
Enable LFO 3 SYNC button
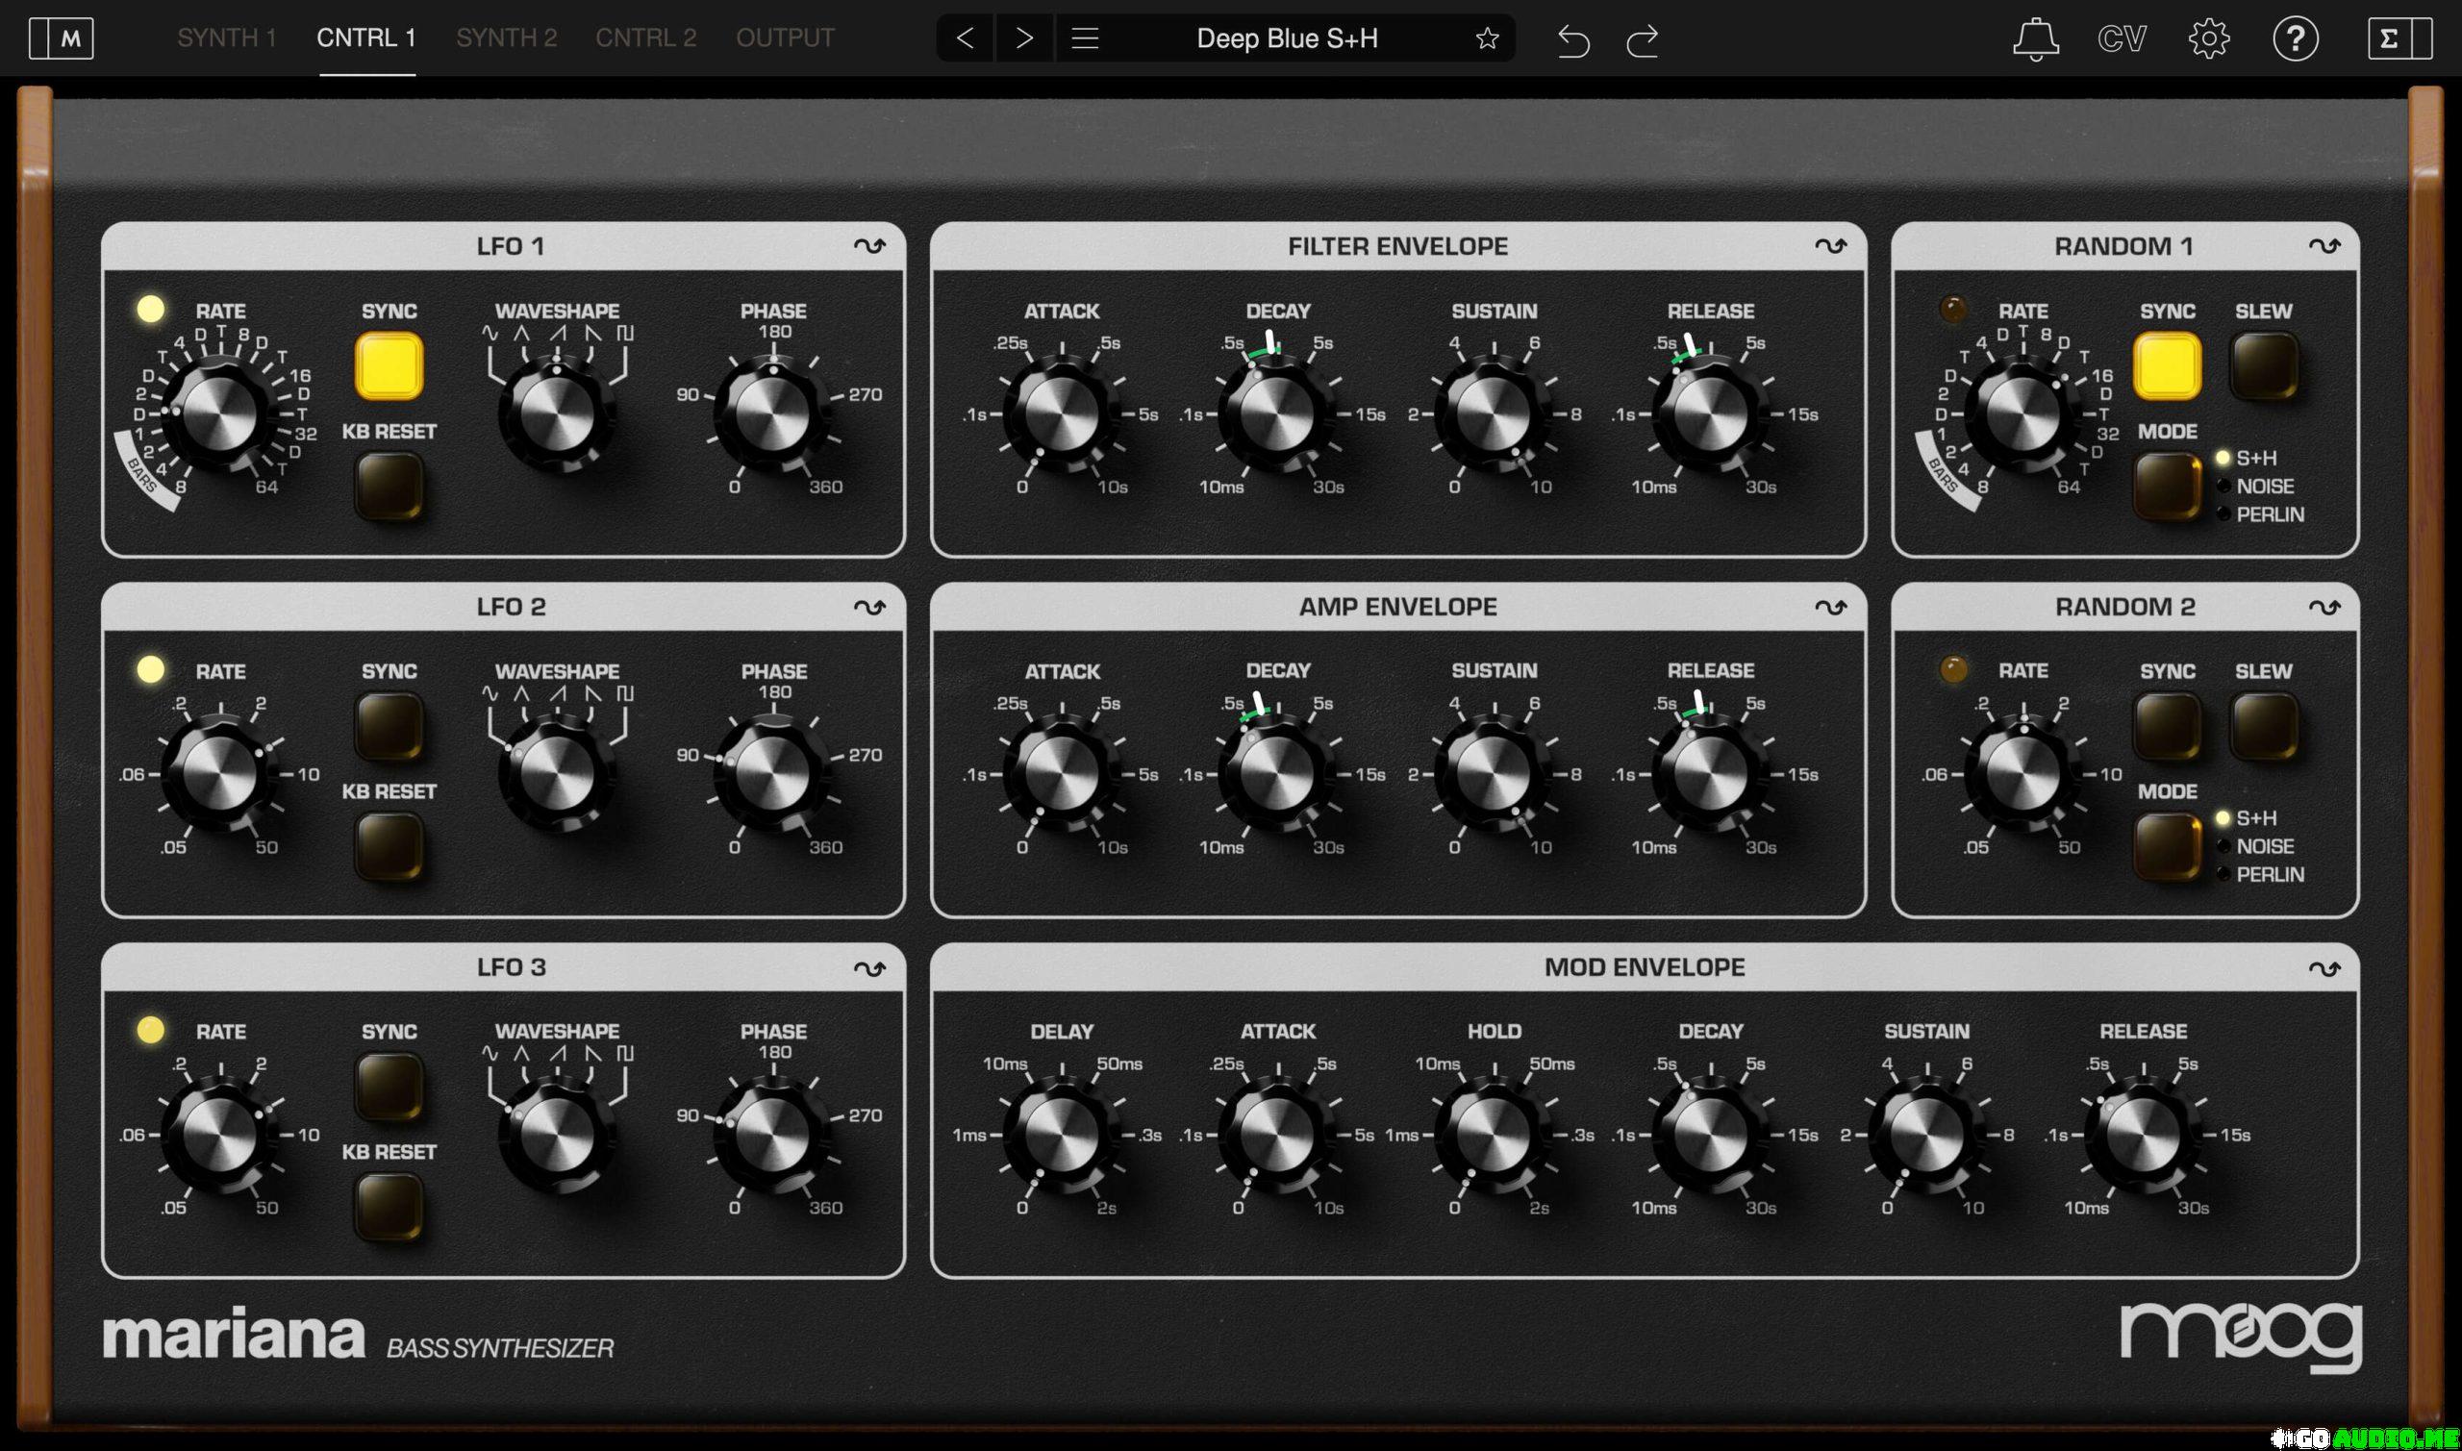tap(389, 1087)
